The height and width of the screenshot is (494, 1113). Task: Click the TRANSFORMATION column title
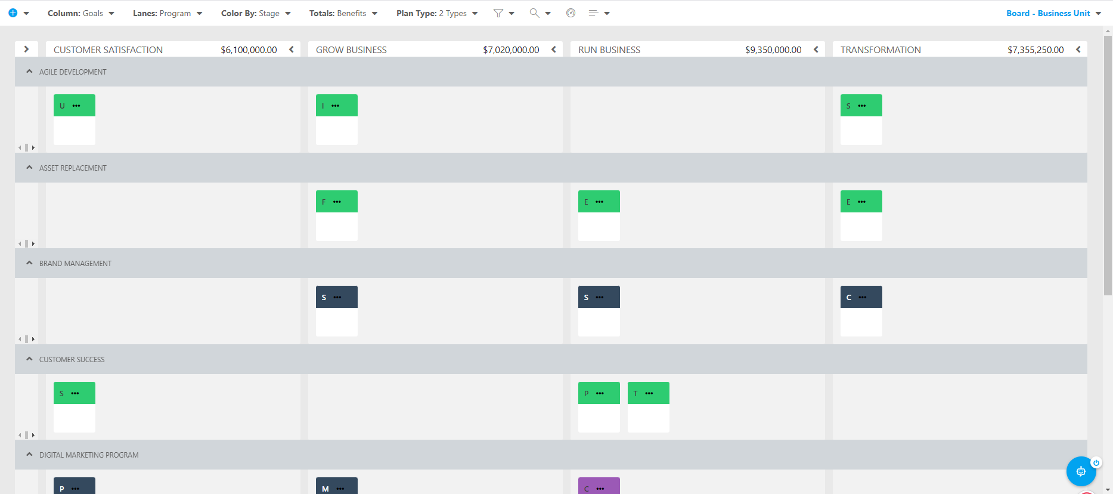pyautogui.click(x=881, y=50)
